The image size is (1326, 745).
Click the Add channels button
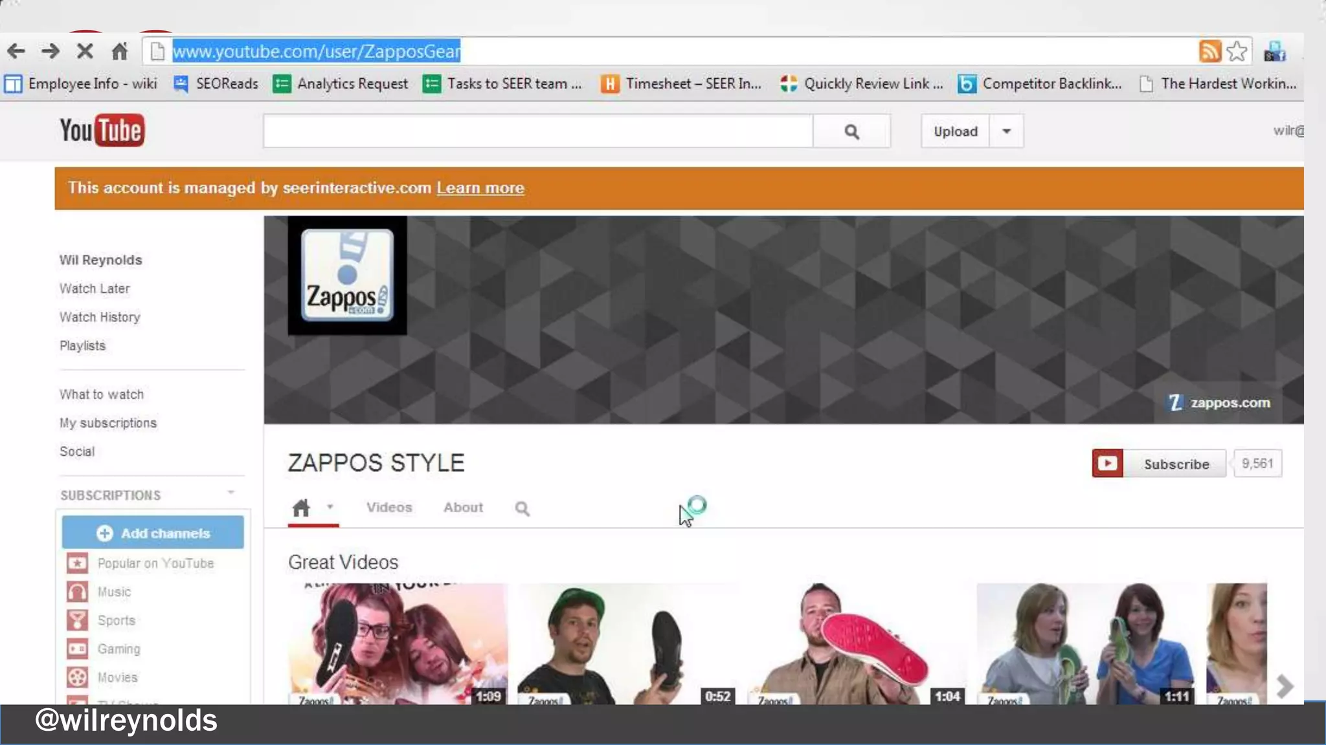tap(153, 533)
